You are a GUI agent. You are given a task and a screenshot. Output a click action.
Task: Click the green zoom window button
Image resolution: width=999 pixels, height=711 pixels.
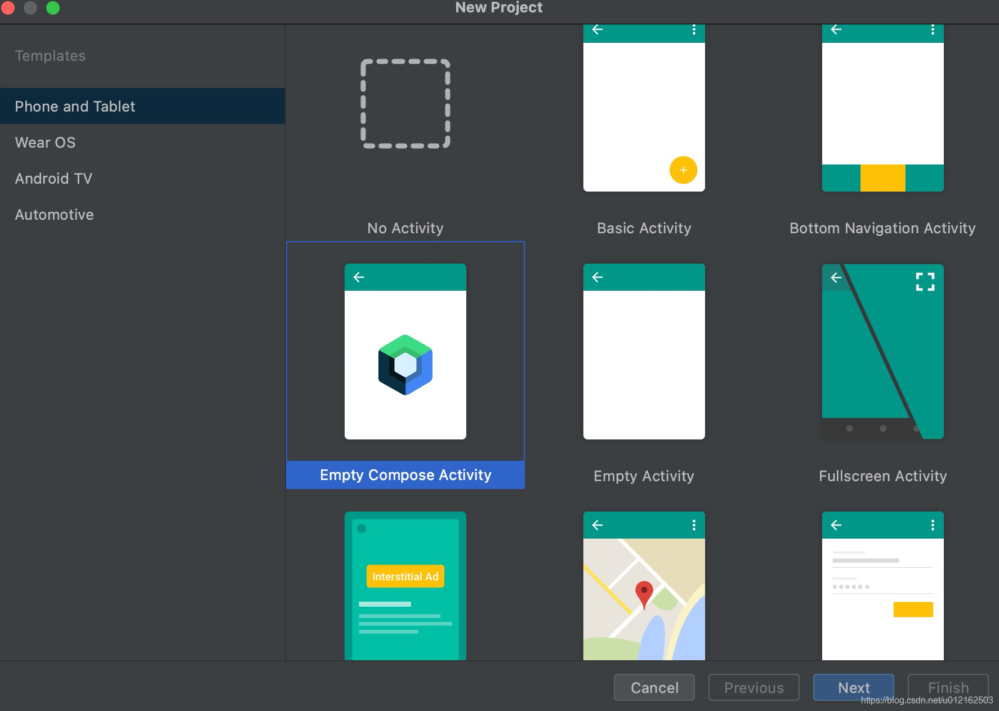point(53,8)
